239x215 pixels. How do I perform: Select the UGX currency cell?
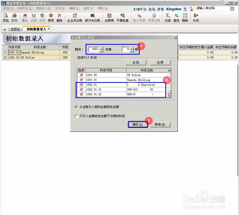[65, 52]
